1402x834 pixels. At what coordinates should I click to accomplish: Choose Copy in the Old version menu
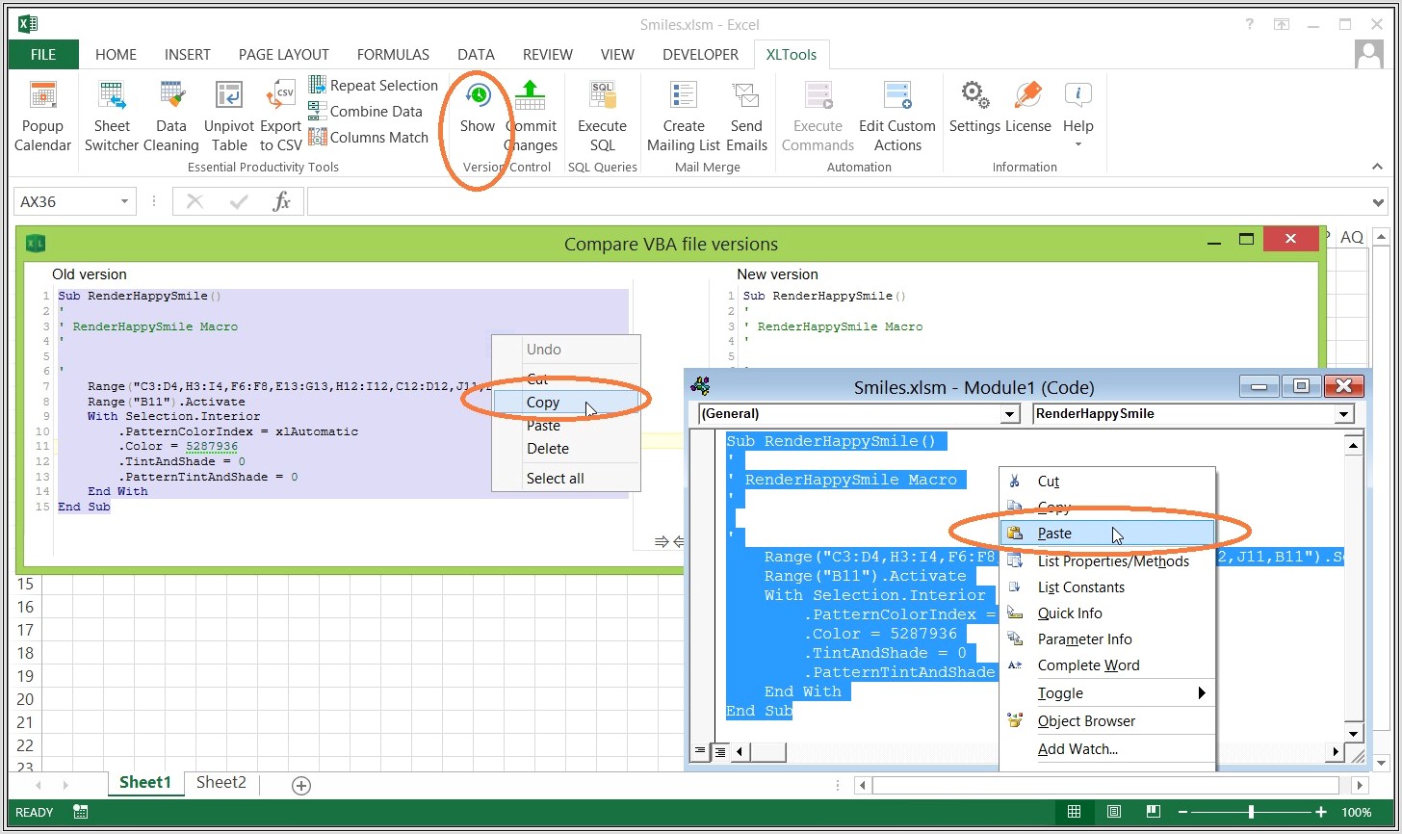tap(565, 403)
